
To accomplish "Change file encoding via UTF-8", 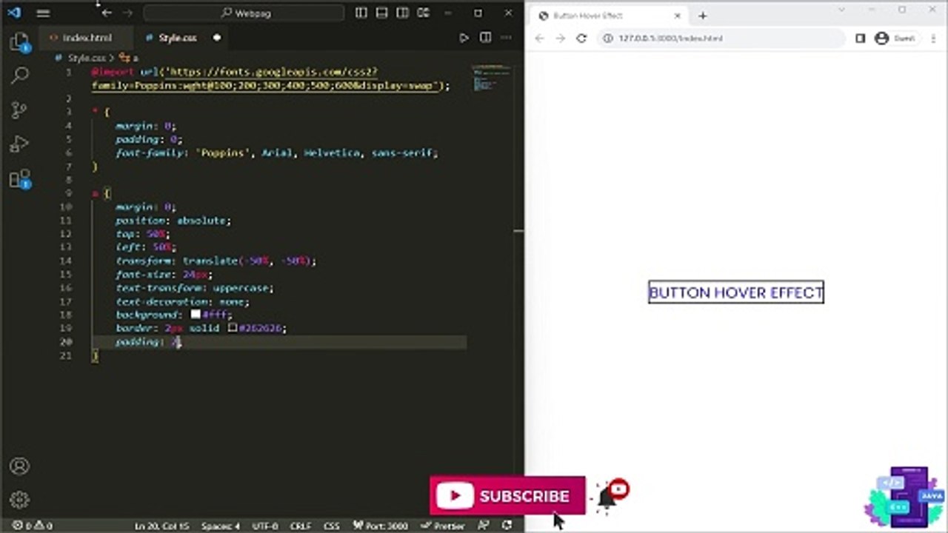I will 265,526.
